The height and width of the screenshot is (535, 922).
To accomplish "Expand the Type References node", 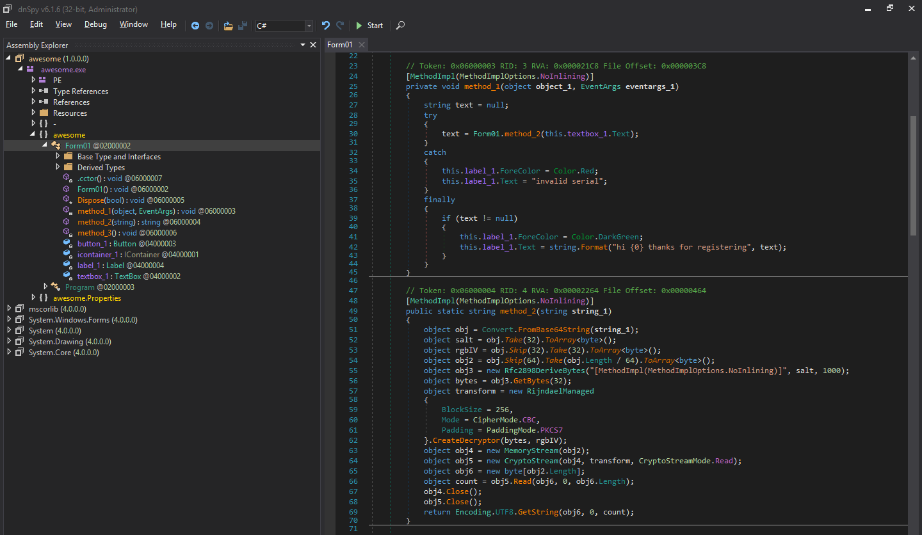I will tap(33, 92).
